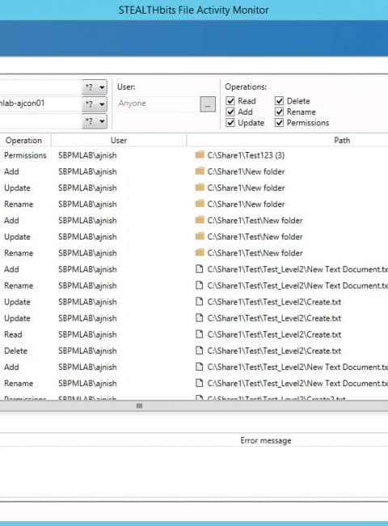Sort by the Path column header
The image size is (388, 526).
tap(342, 140)
